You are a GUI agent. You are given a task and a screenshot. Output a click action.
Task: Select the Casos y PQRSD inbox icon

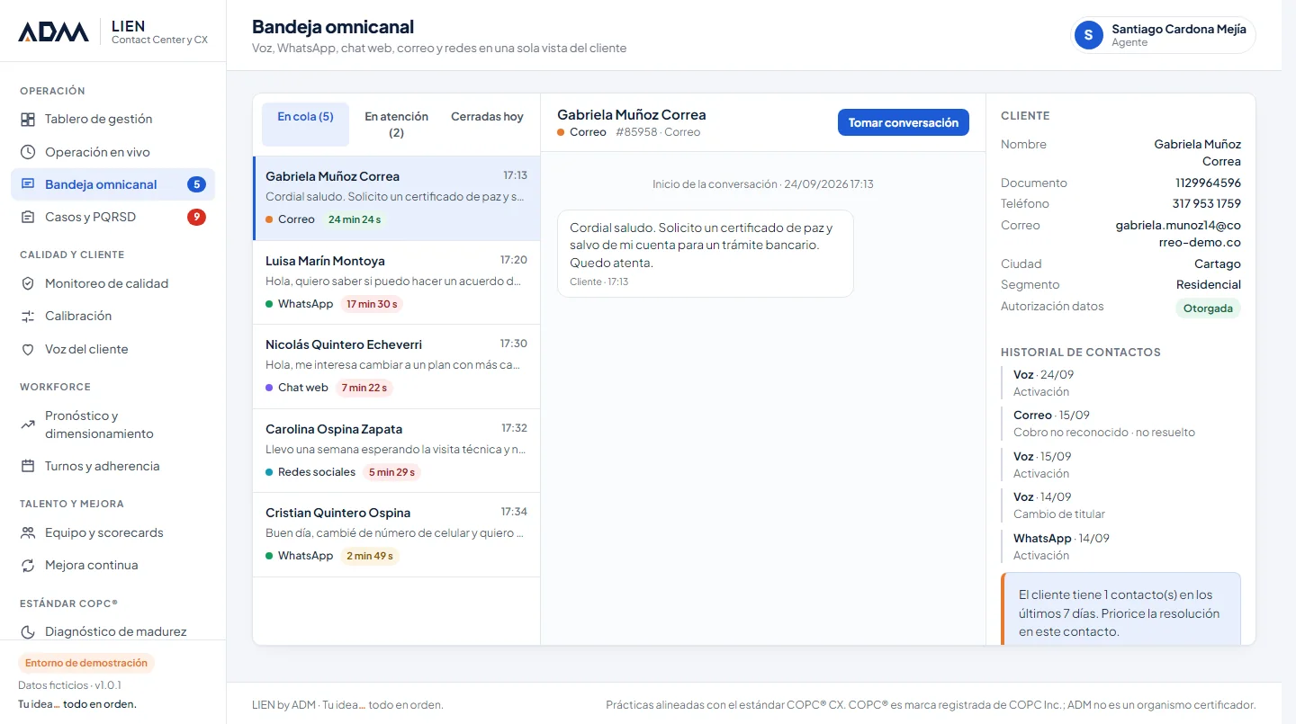[x=28, y=217]
